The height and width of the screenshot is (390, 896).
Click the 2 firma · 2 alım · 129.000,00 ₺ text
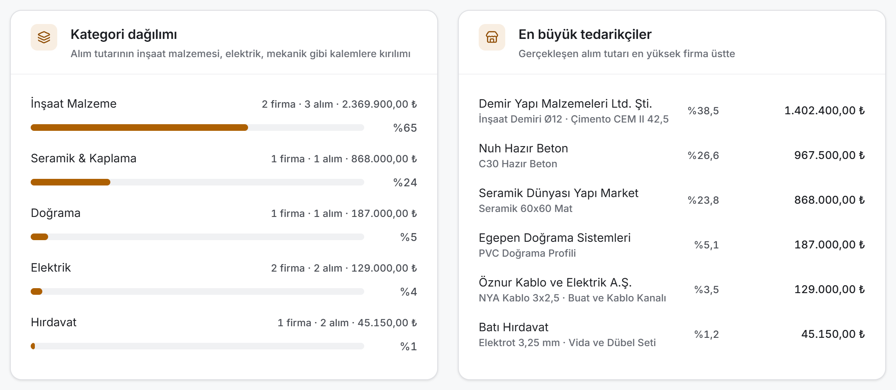pos(344,268)
